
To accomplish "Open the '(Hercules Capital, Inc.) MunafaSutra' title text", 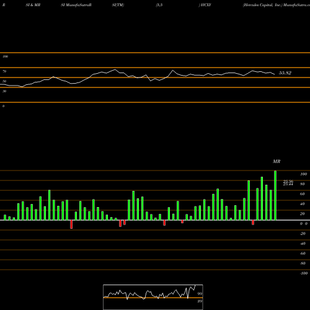I will [277, 5].
